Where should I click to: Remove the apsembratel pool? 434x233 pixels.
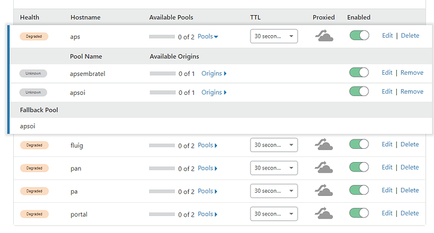412,73
